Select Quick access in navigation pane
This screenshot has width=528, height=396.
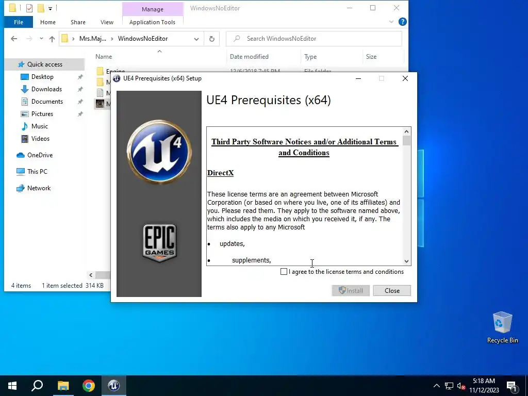point(44,64)
